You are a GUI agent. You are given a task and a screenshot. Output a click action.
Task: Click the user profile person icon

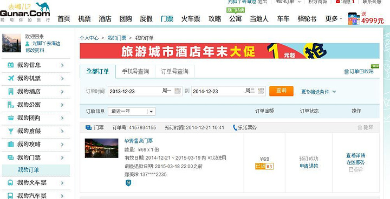28,44
